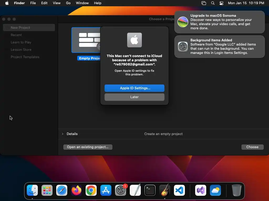This screenshot has height=201, width=269.
Task: Open Google Chrome in the Dock
Action: click(x=91, y=190)
